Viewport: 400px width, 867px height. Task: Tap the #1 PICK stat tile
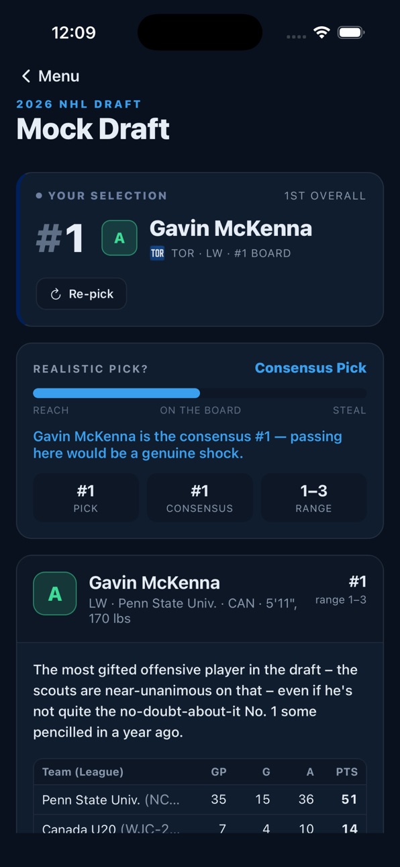coord(86,498)
